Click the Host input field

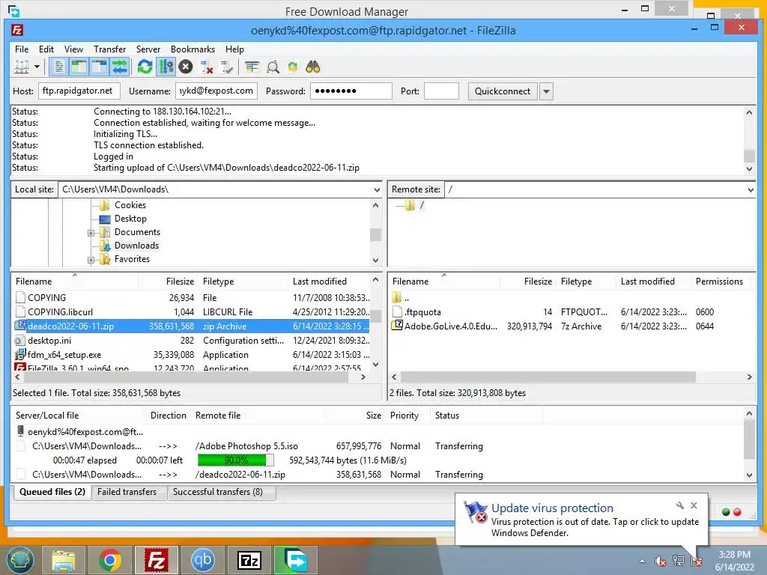[79, 91]
